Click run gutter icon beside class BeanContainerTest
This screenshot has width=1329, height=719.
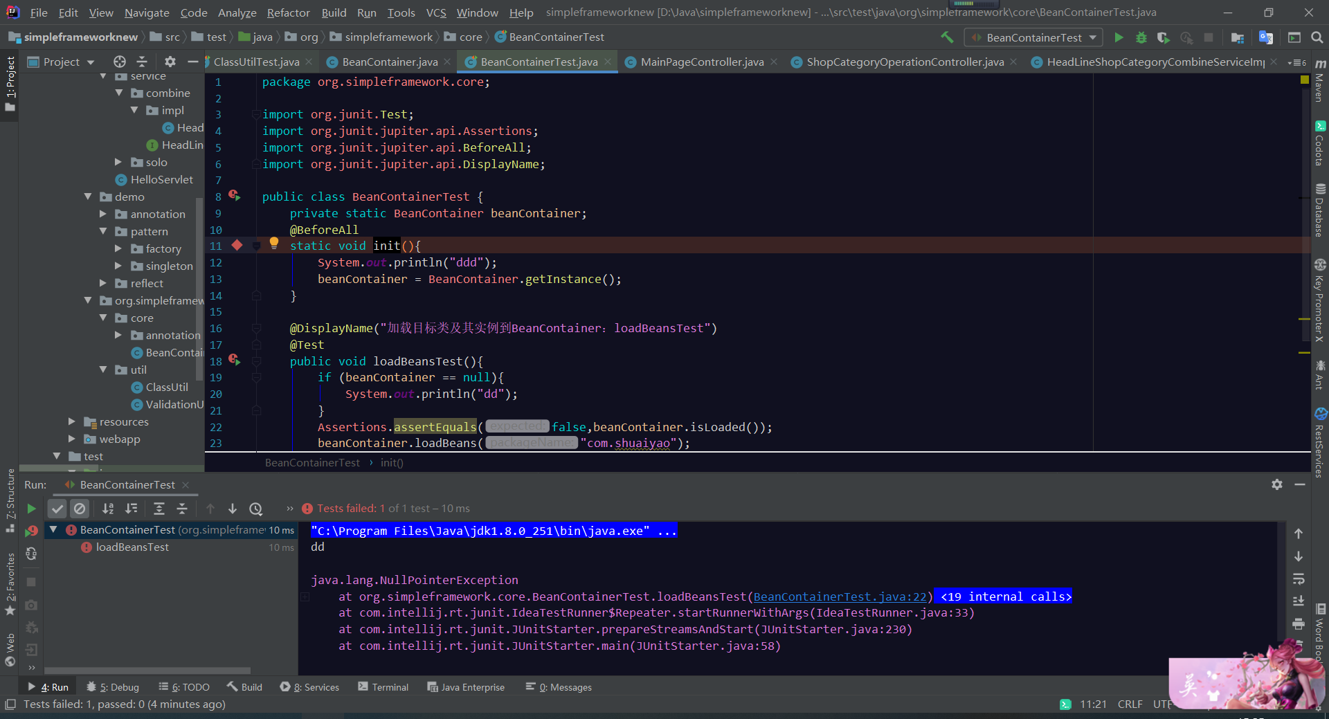click(235, 196)
